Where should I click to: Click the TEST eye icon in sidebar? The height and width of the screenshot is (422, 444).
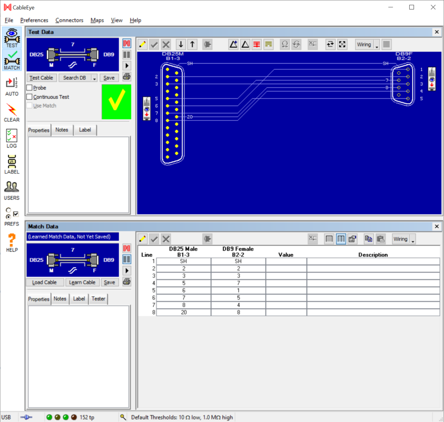[12, 38]
